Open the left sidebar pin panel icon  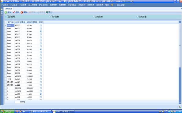[x=2, y=9]
